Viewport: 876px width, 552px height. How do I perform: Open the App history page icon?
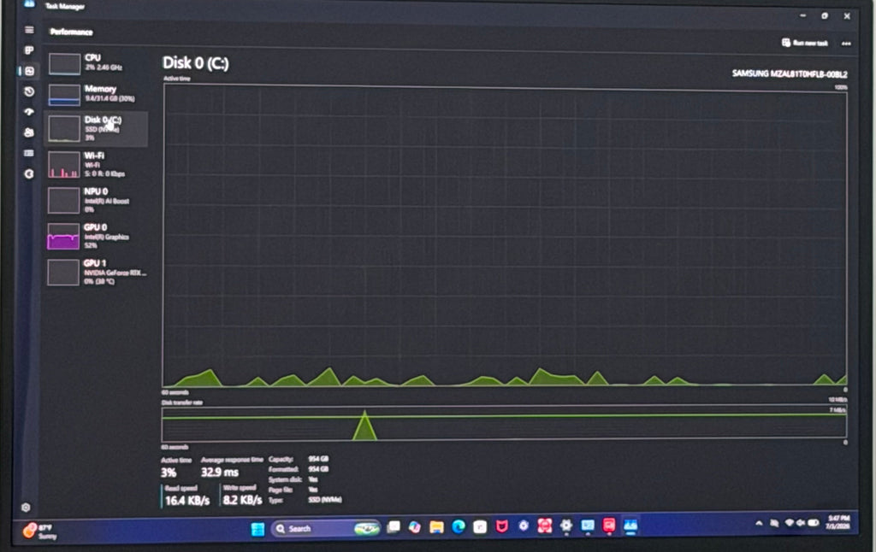coord(29,91)
